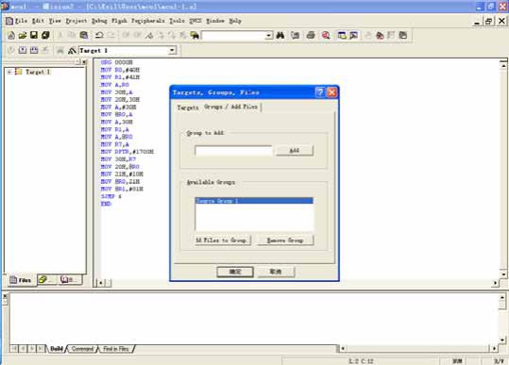Click the Open file folder icon

point(23,35)
